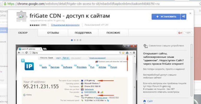The width and height of the screenshot is (201, 104).
Task: Switch to the Отзывы tab
Action: (53, 33)
